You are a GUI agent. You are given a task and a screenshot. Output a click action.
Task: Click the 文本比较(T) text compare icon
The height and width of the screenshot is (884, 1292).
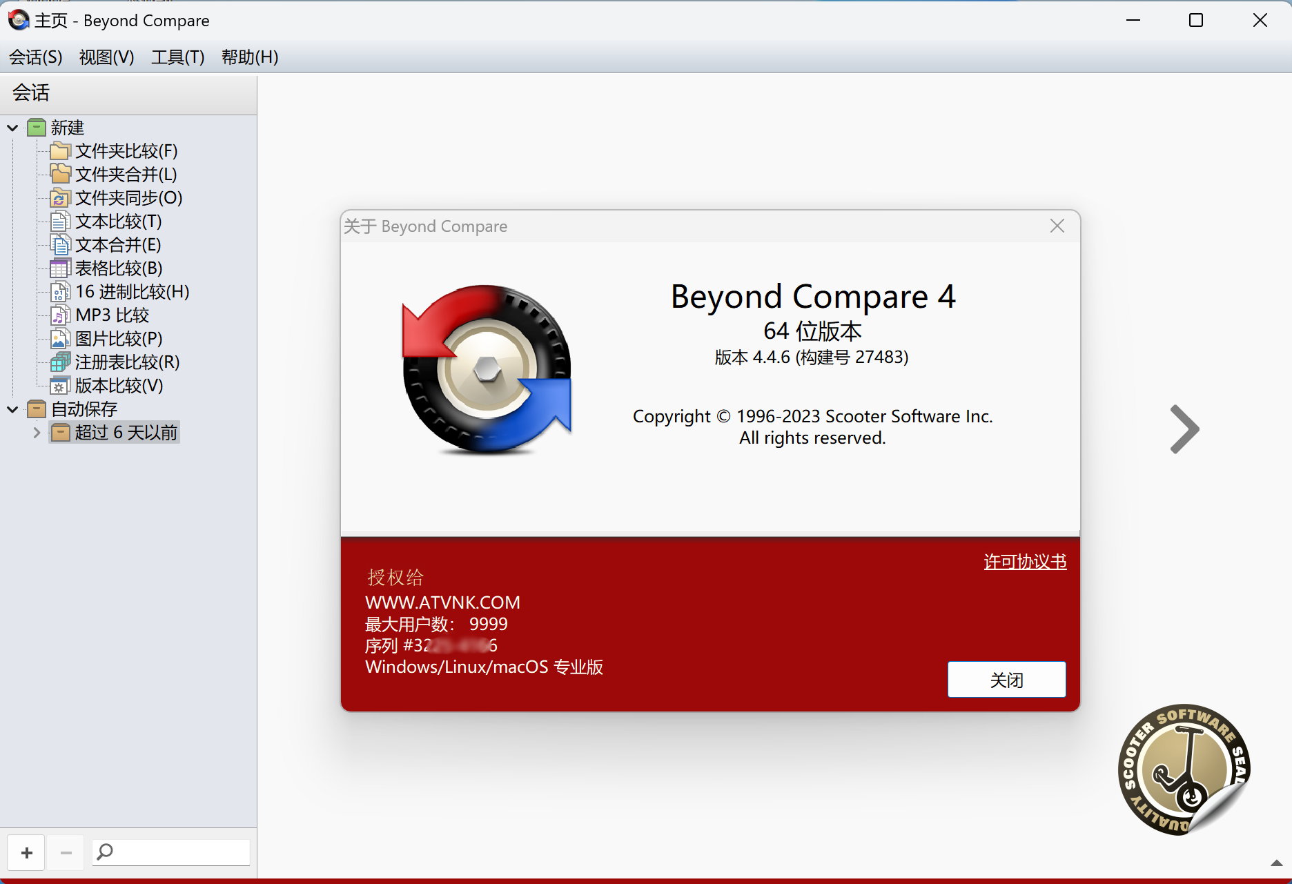(x=60, y=222)
